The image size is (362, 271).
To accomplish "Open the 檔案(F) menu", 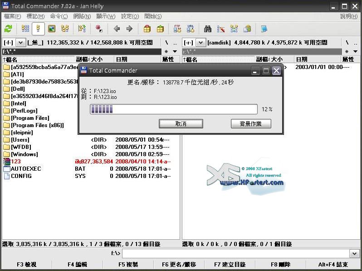I will coord(12,16).
